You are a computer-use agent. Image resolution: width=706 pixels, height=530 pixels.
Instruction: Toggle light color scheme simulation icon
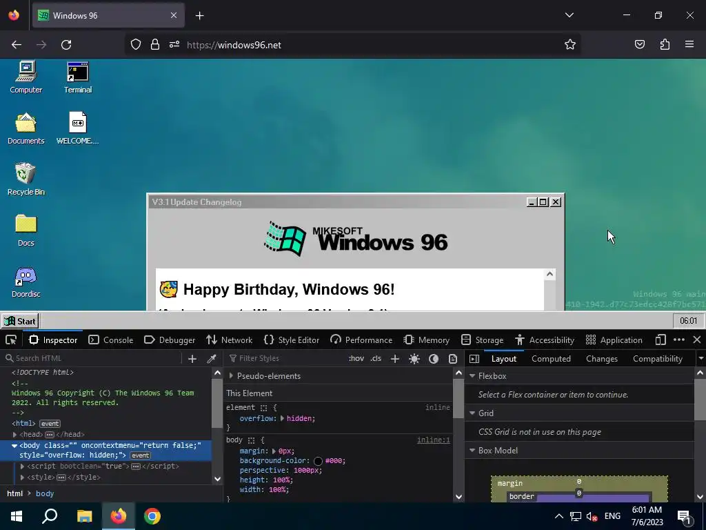point(414,358)
